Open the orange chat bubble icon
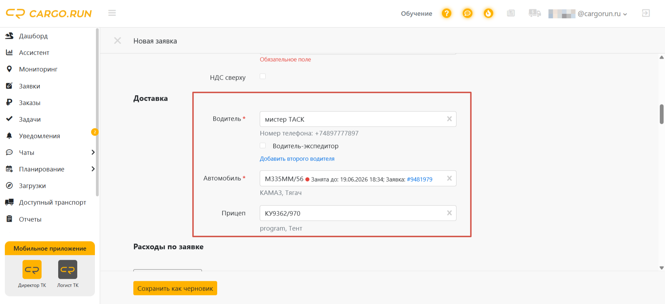 467,13
